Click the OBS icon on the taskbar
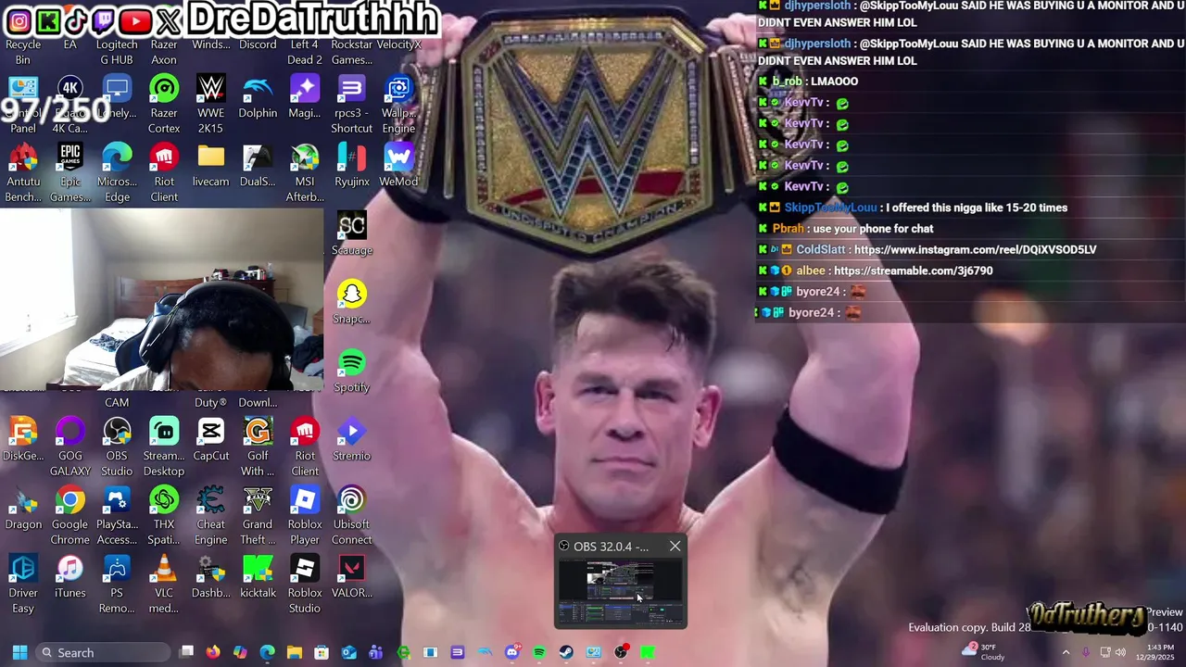Image resolution: width=1186 pixels, height=667 pixels. (x=621, y=652)
